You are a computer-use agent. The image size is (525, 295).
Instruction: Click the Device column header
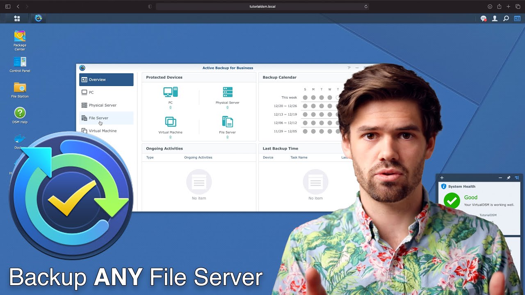point(268,157)
